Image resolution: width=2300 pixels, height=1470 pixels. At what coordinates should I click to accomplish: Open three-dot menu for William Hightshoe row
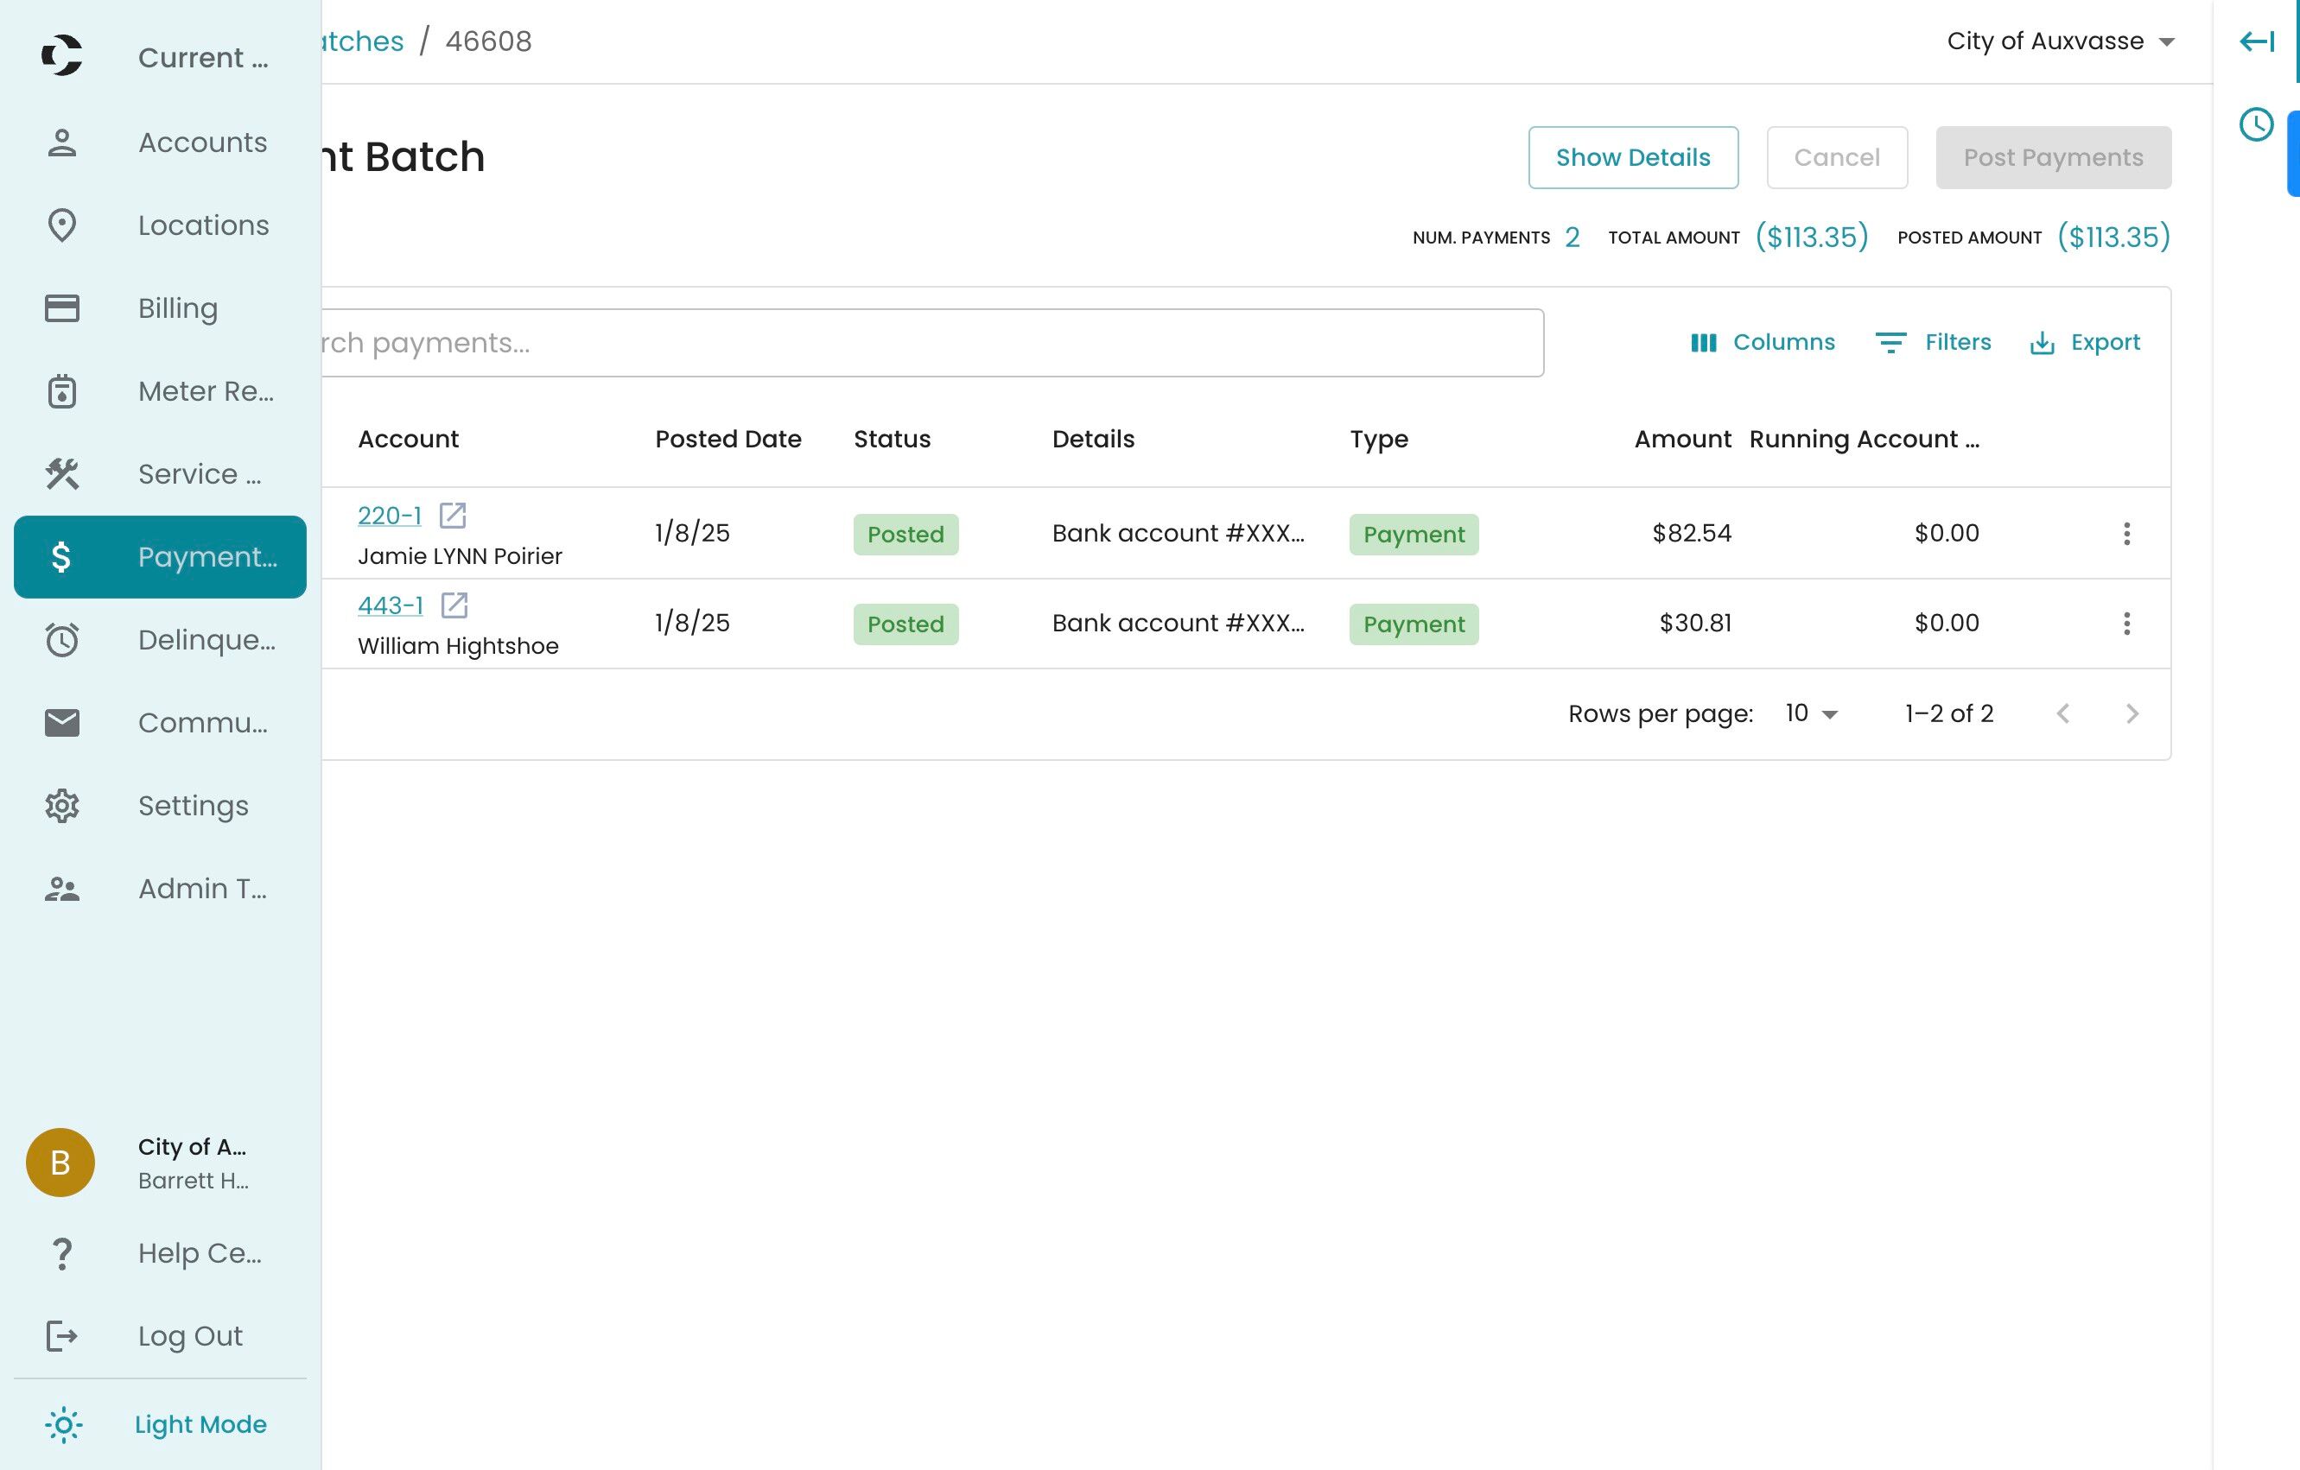[2126, 624]
